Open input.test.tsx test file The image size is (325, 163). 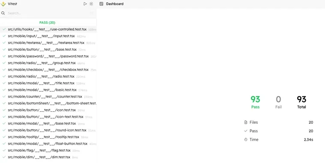tap(48, 36)
